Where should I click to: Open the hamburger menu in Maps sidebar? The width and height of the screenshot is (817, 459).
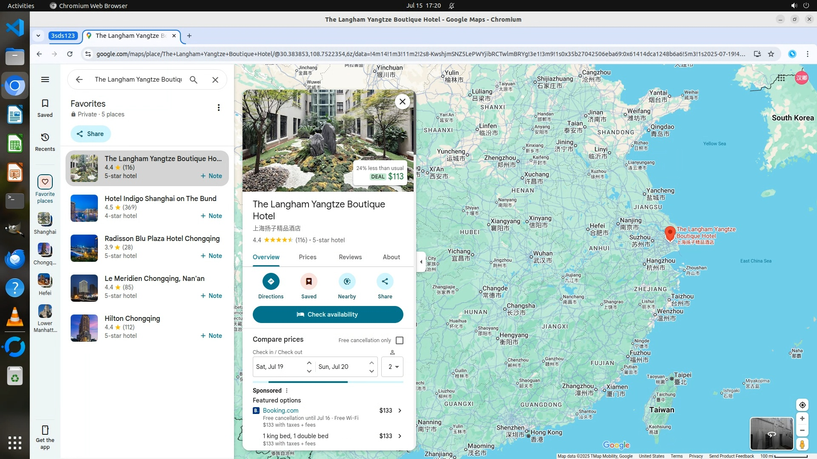click(x=45, y=79)
